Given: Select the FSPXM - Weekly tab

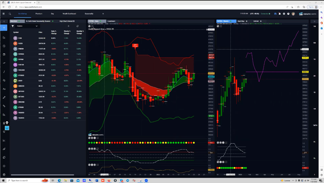Looking at the screenshot, I should pos(226,21).
